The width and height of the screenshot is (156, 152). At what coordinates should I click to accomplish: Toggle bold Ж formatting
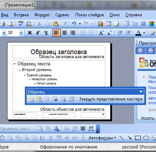click(x=30, y=33)
